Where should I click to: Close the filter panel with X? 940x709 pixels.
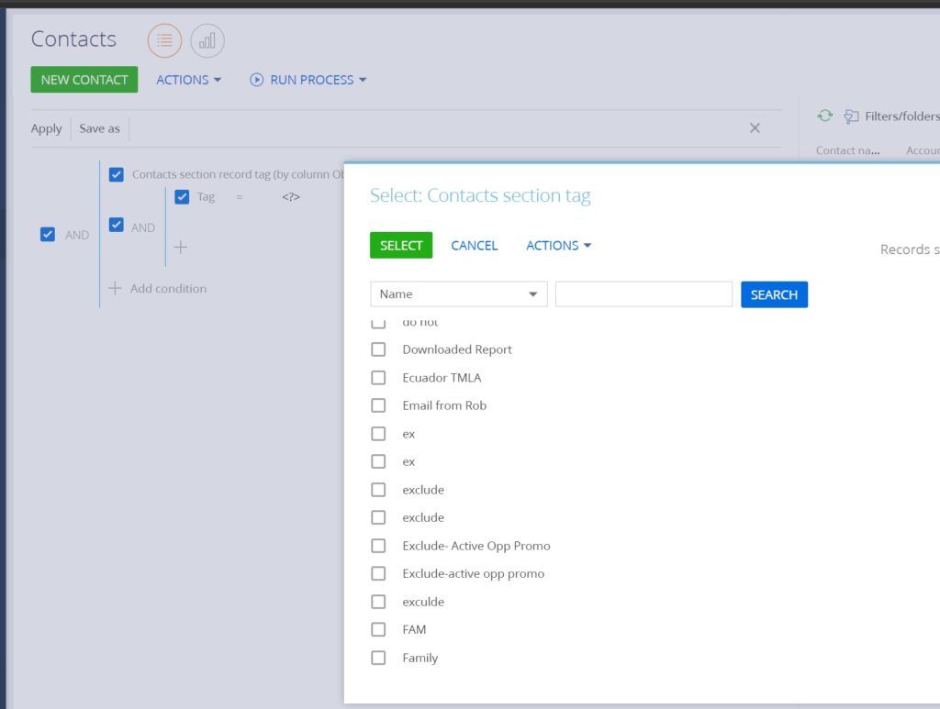[755, 127]
